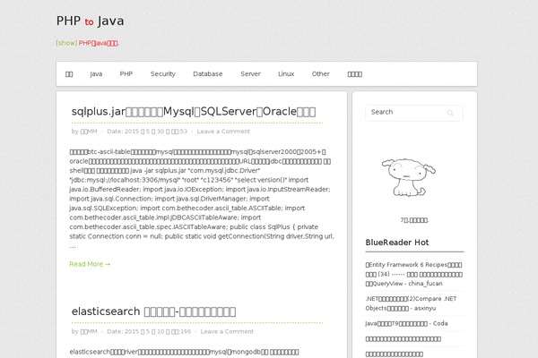This screenshot has width=538, height=358.
Task: Click the cartoon dog image
Action: click(408, 177)
